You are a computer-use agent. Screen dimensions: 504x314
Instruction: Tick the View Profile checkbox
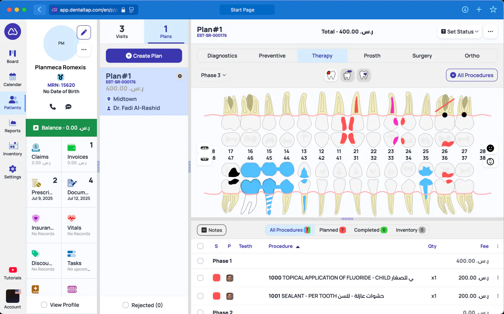tap(44, 305)
